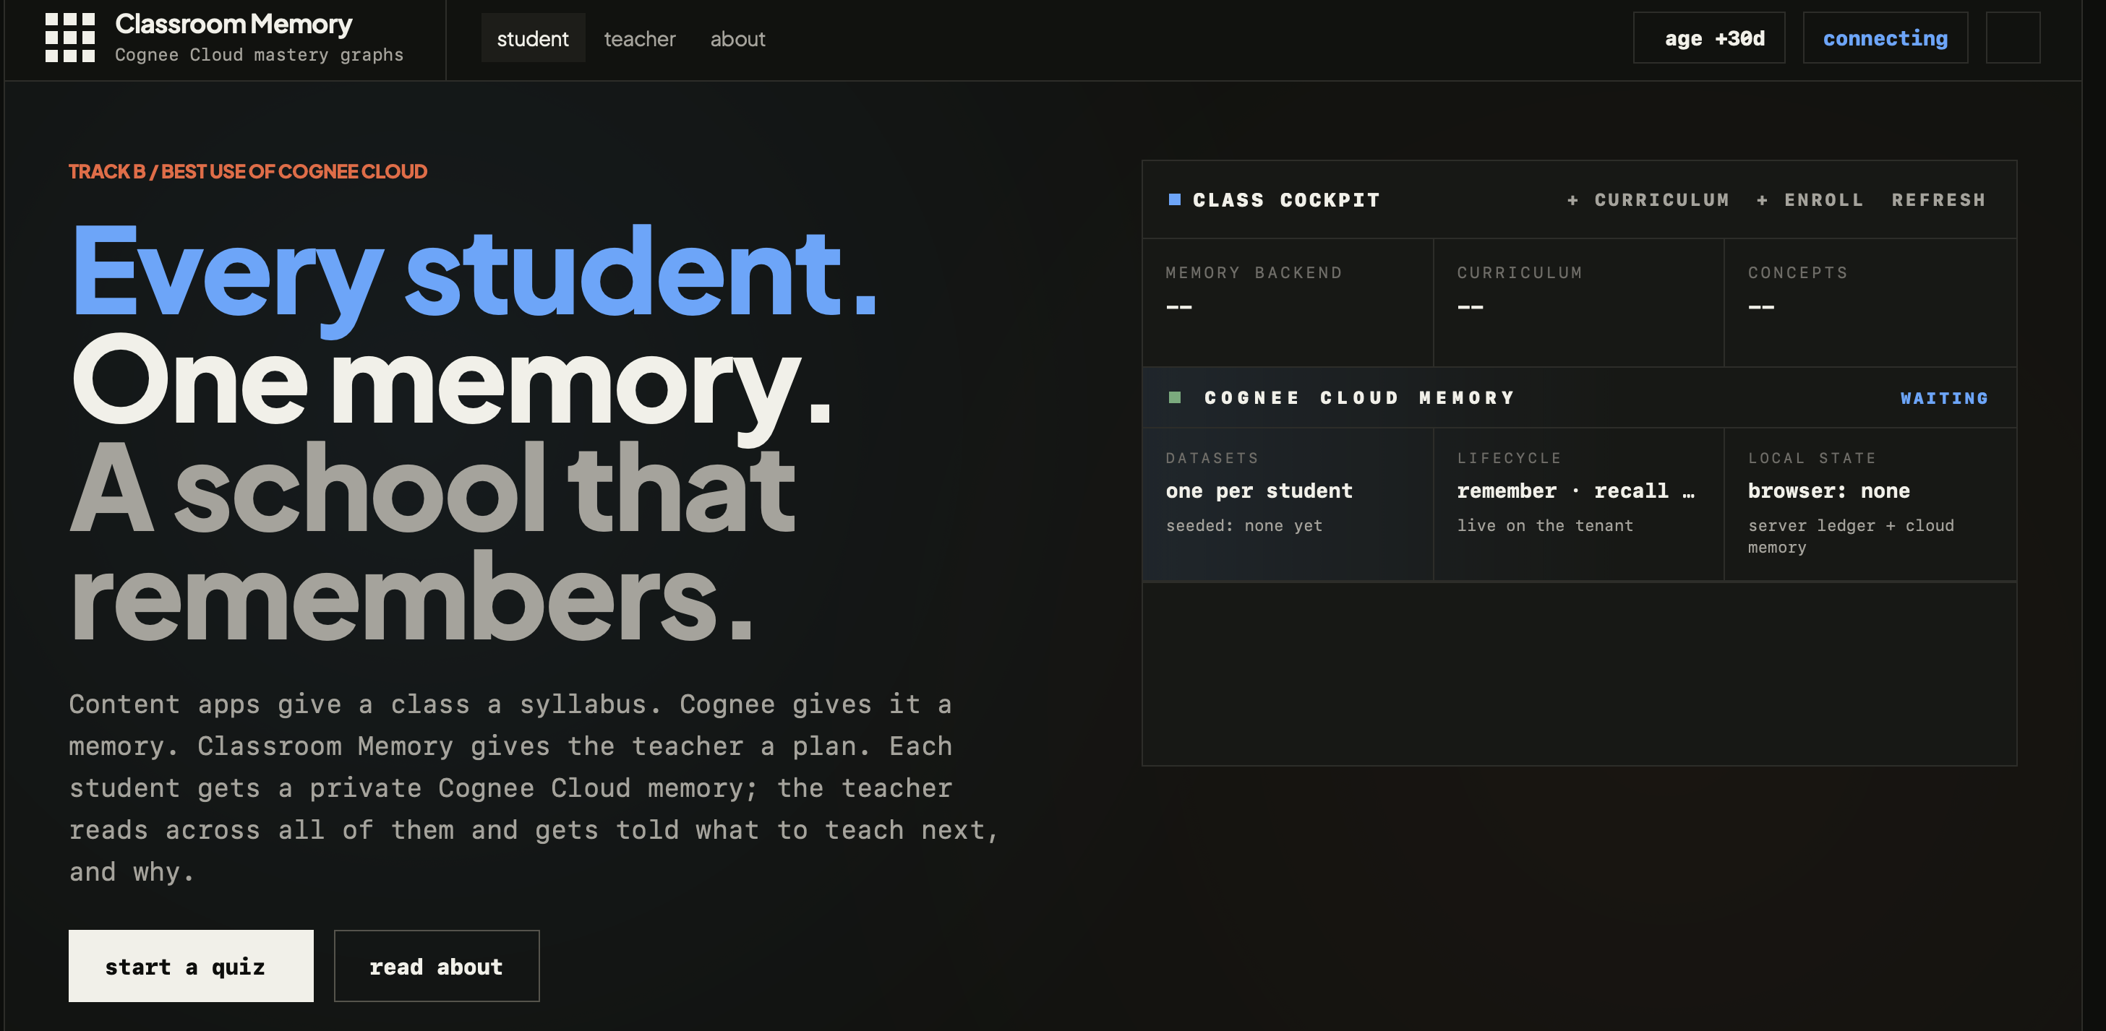Click the CONCEPTS stat cell

coord(1870,302)
